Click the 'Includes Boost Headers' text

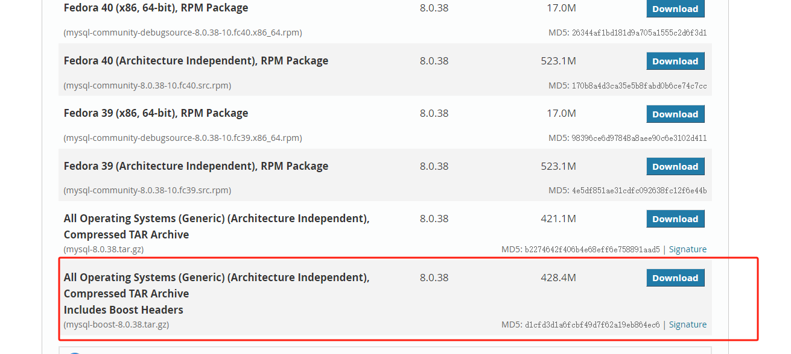pos(124,310)
